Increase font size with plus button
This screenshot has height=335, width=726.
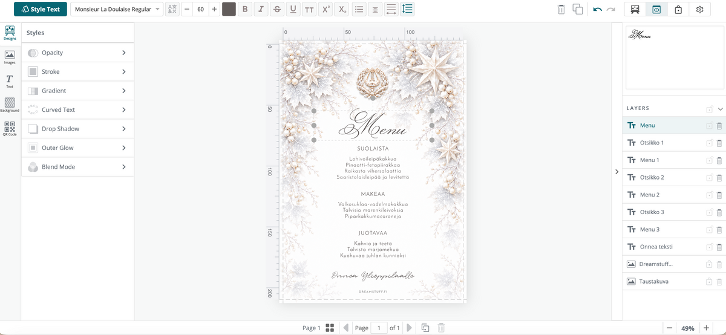point(214,9)
